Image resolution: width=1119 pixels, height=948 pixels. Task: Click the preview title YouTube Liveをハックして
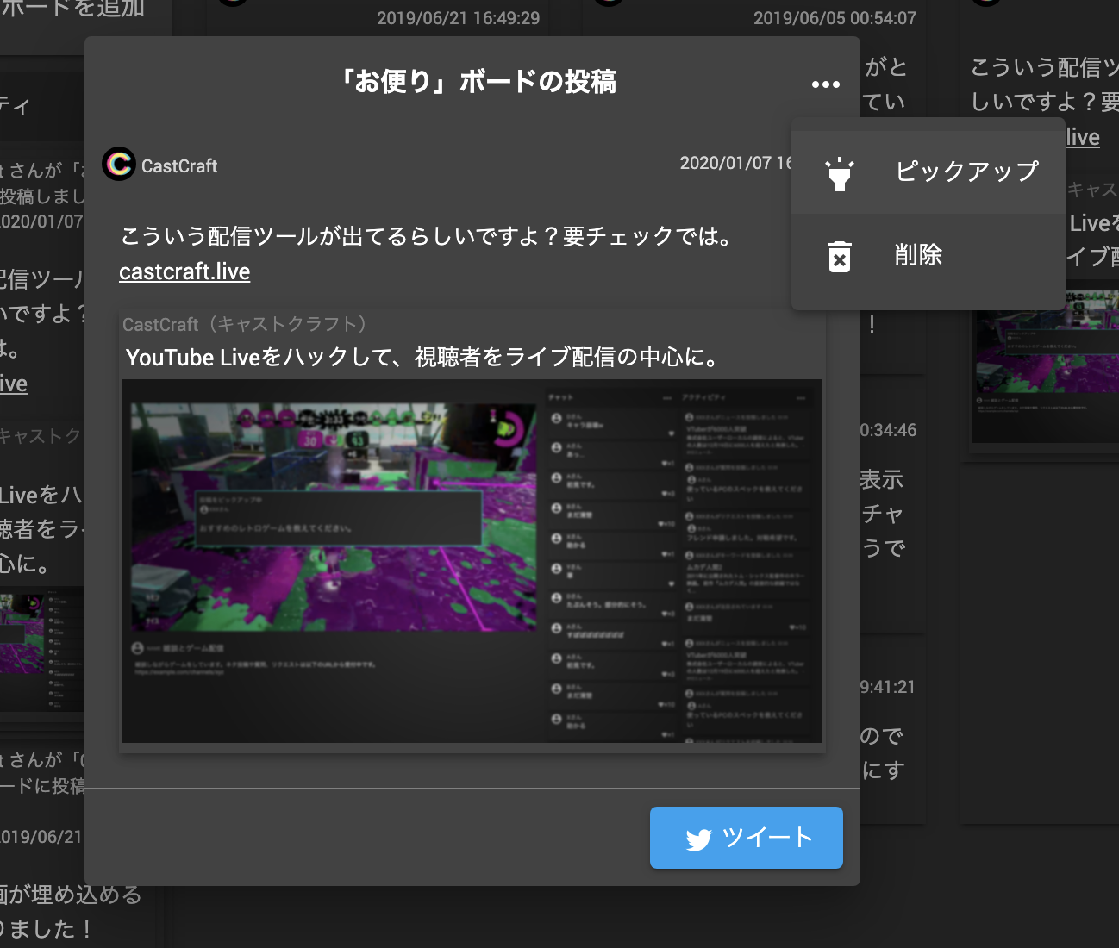tap(424, 357)
